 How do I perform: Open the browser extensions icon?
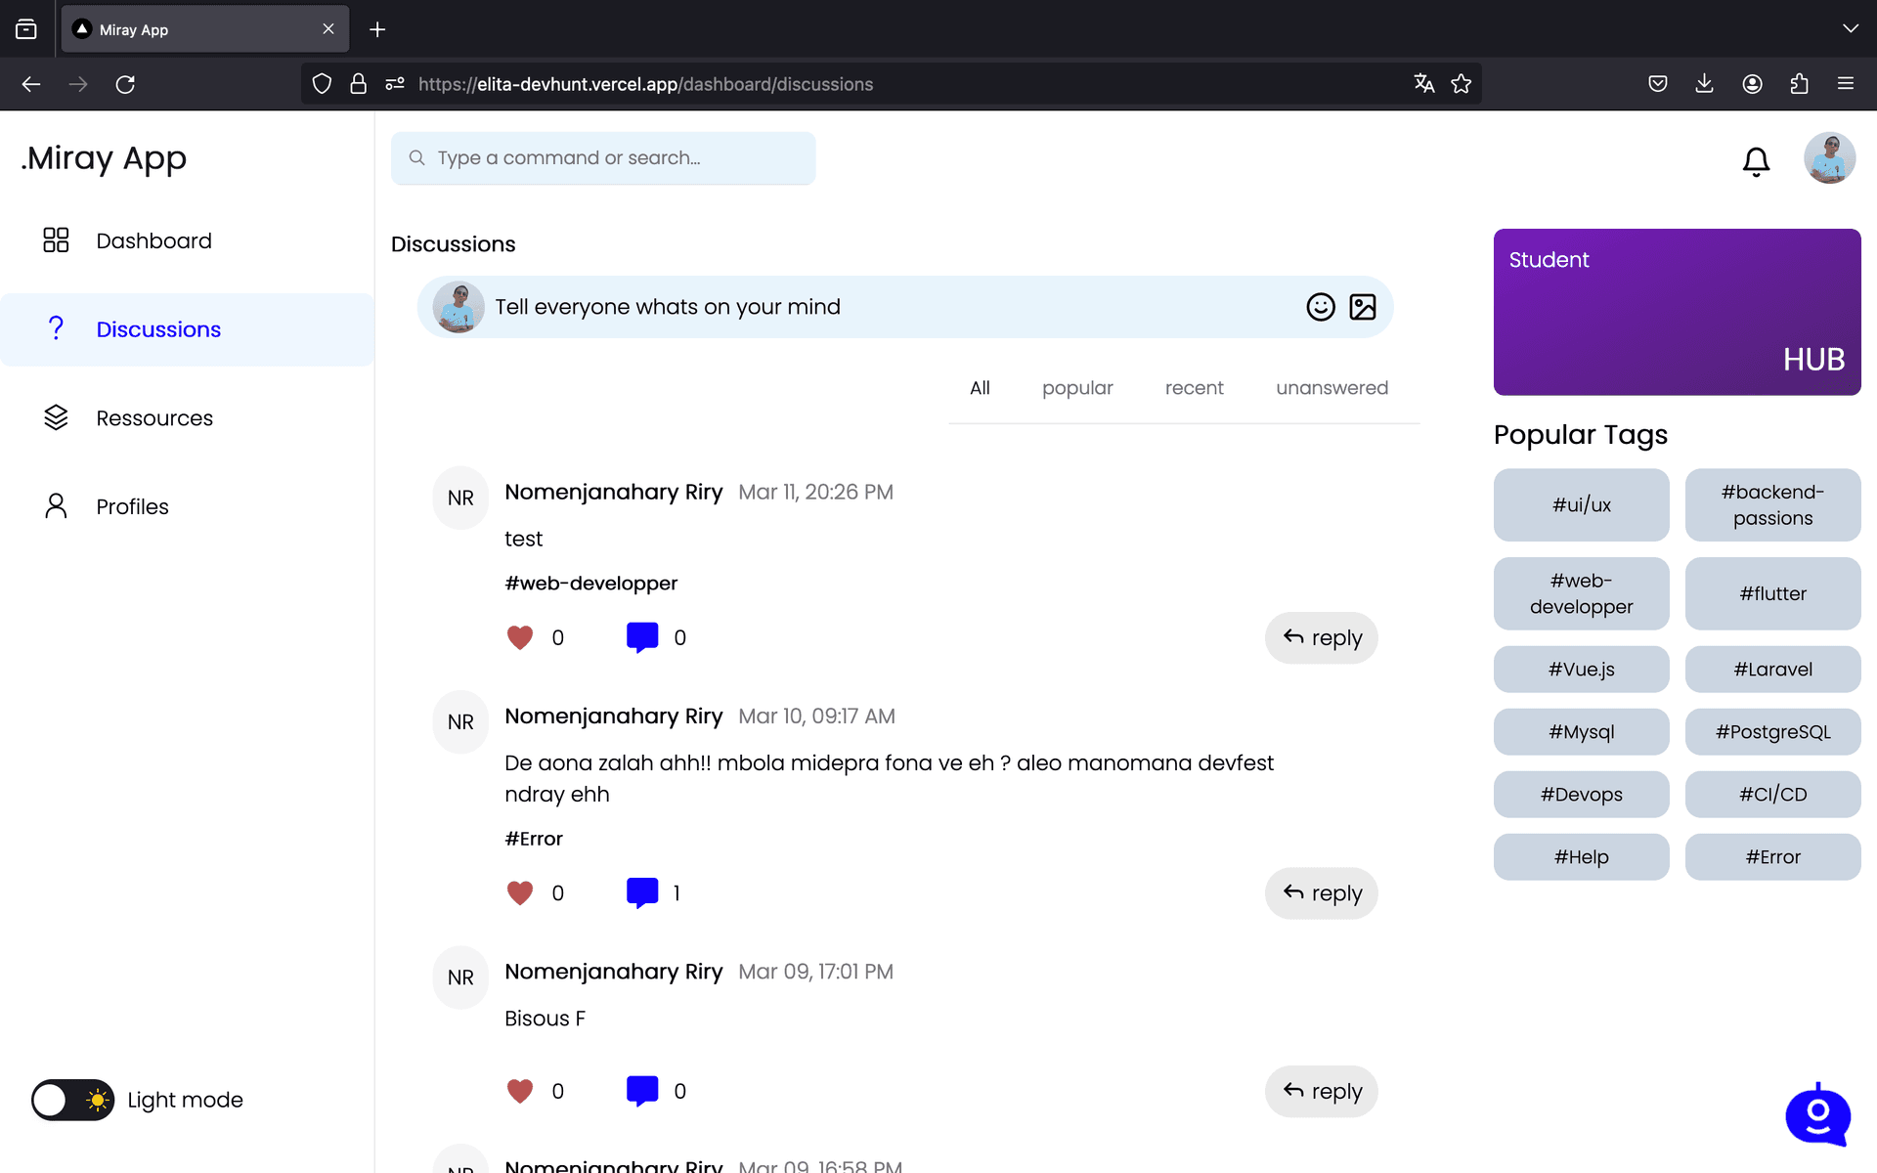click(x=1799, y=84)
